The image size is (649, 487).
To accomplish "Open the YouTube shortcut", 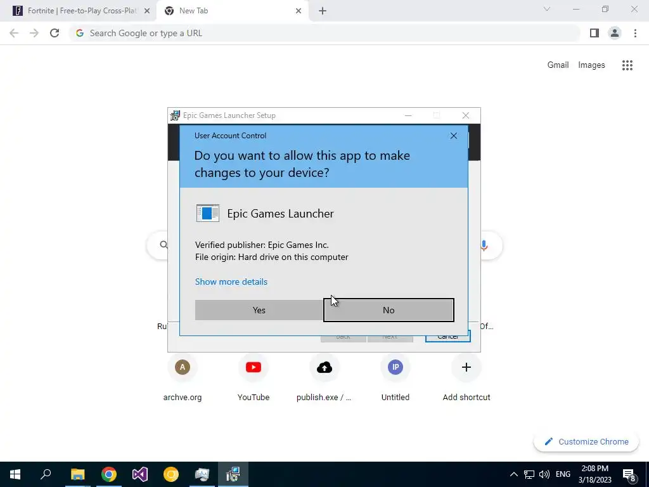I will [x=254, y=378].
